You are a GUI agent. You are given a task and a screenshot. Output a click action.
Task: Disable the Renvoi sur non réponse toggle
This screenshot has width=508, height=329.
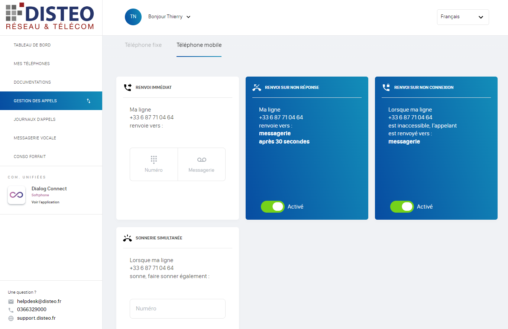click(272, 207)
